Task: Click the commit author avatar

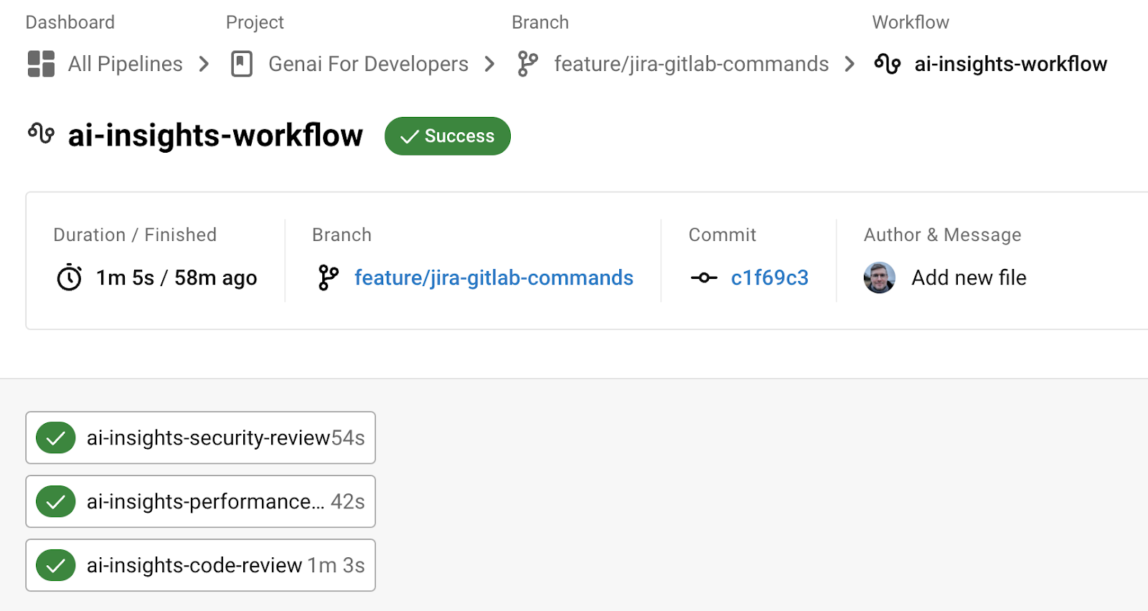Action: pyautogui.click(x=879, y=278)
